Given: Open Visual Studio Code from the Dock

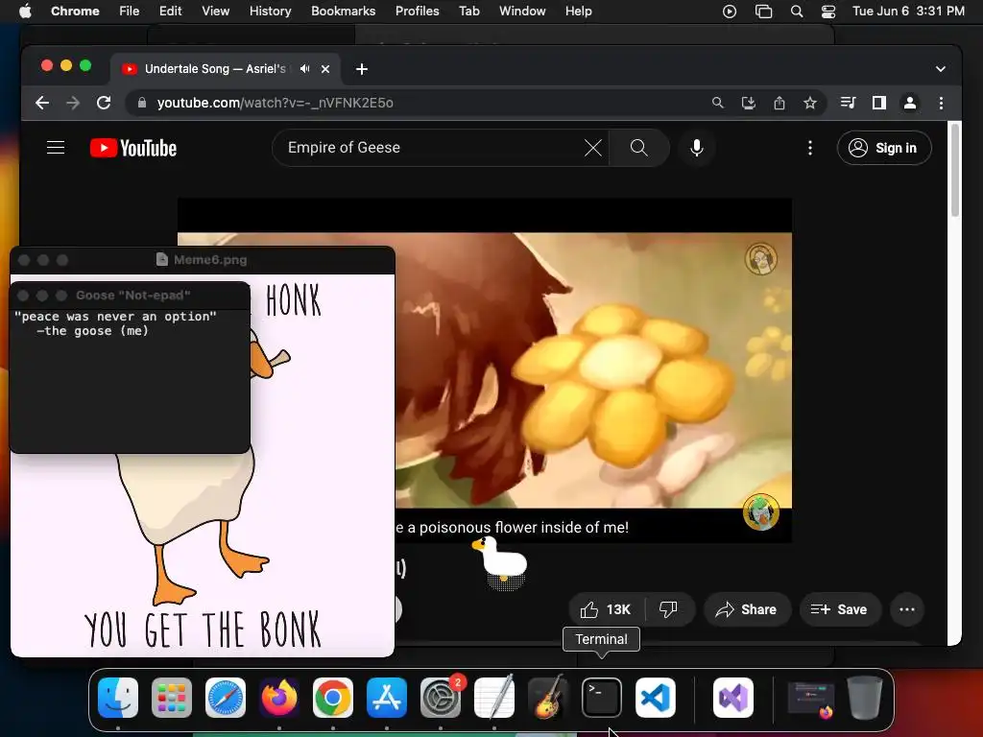Looking at the screenshot, I should coord(655,697).
